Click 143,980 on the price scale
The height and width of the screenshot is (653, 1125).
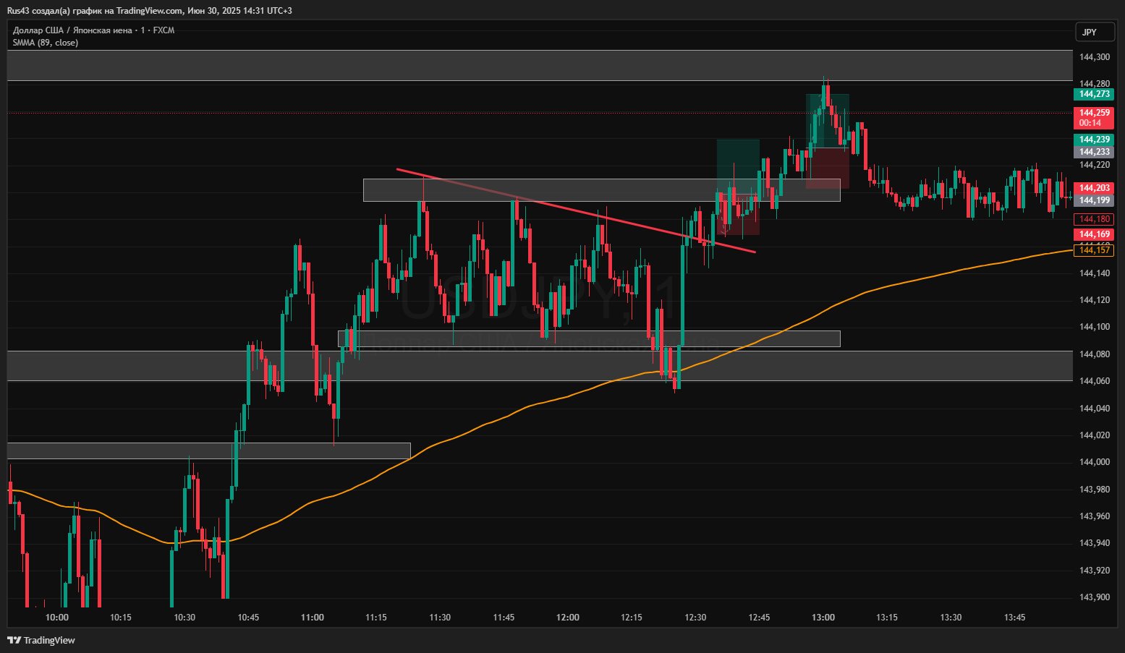click(1094, 490)
